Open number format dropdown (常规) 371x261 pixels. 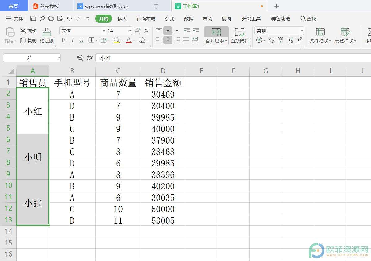tap(302, 31)
